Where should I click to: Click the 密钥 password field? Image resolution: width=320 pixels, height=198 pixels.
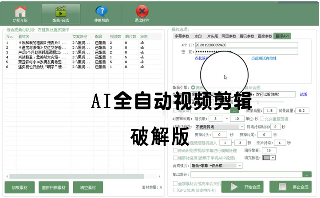click(x=246, y=52)
